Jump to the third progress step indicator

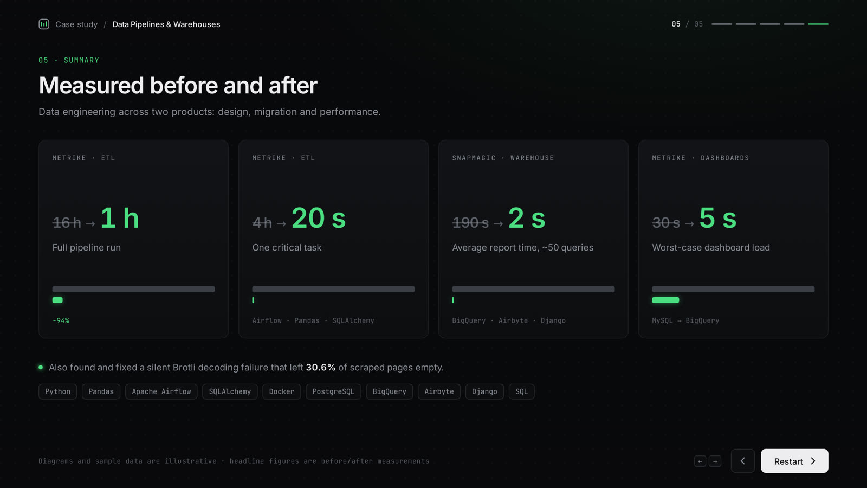(770, 24)
